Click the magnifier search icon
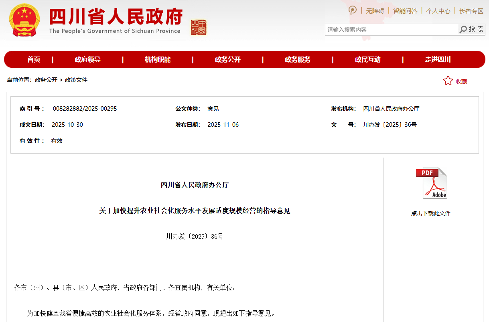The height and width of the screenshot is (322, 489). (463, 29)
